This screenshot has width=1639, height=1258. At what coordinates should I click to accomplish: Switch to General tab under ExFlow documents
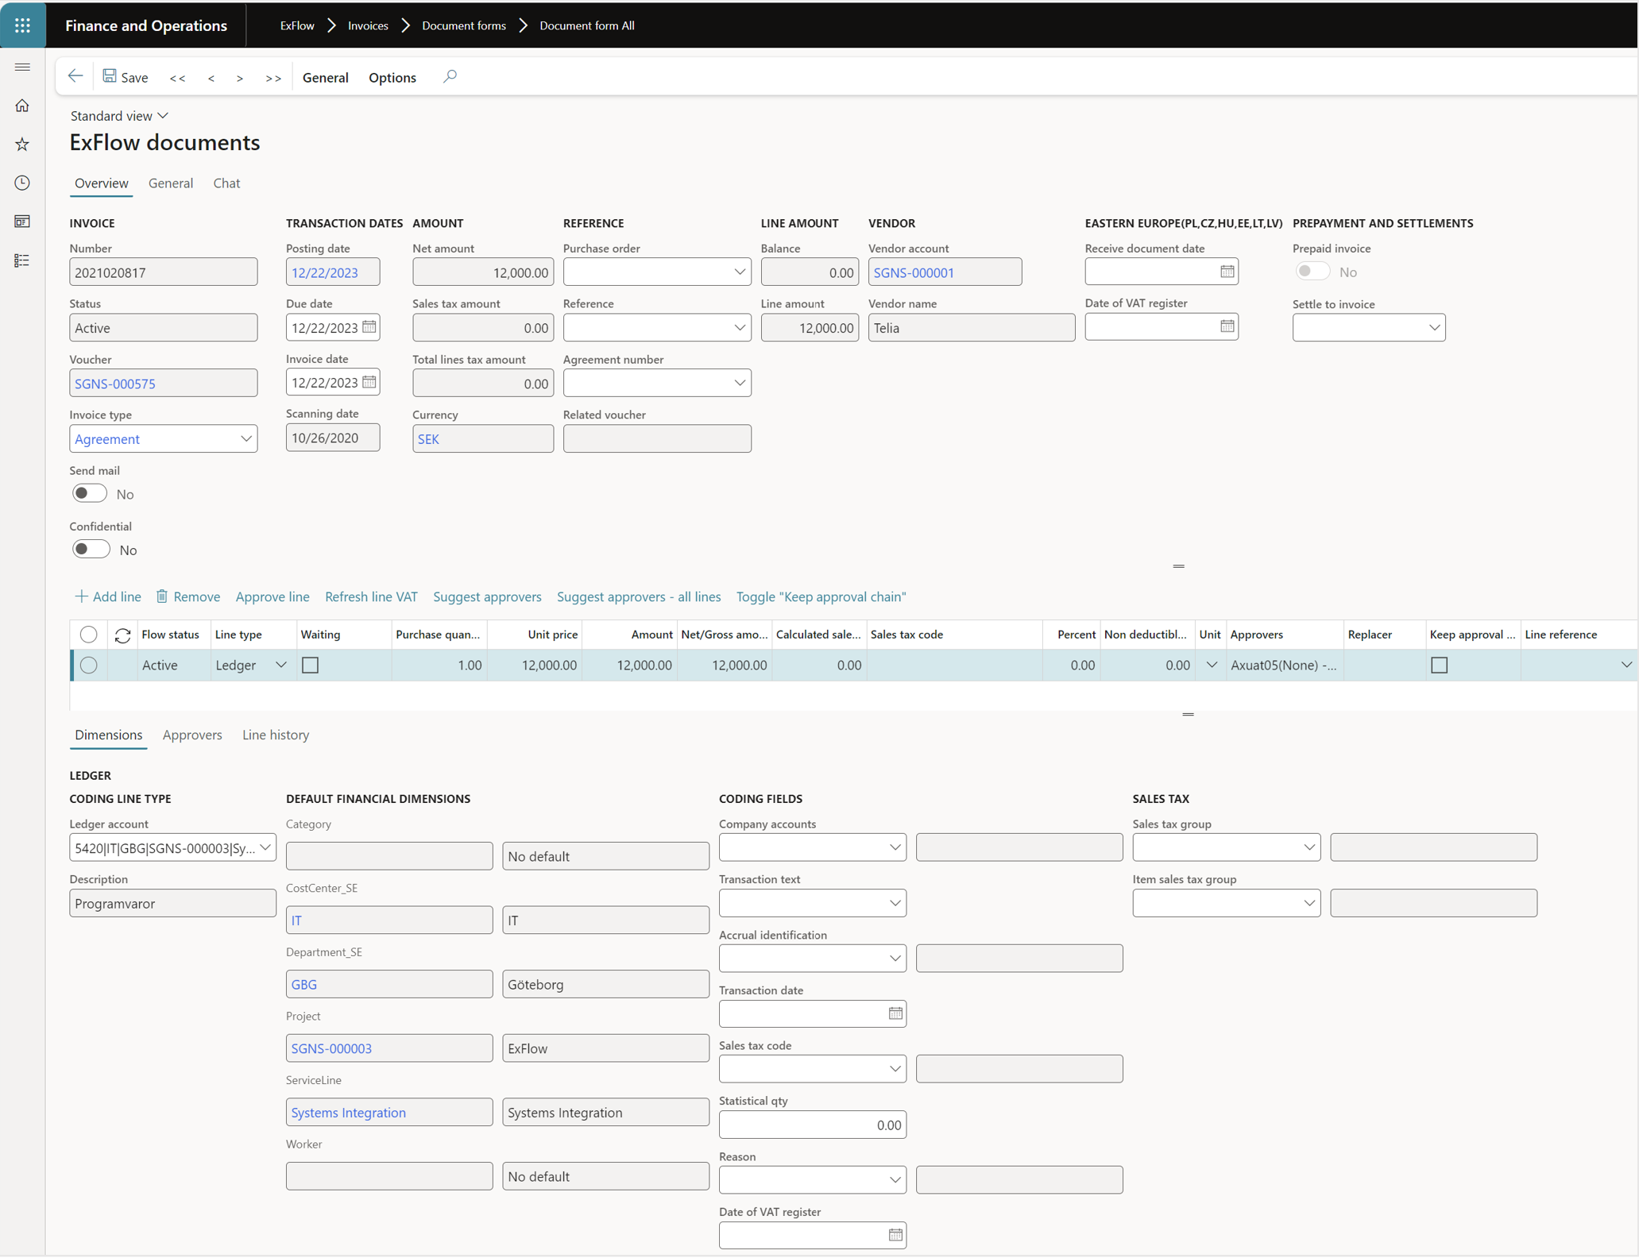(x=171, y=183)
